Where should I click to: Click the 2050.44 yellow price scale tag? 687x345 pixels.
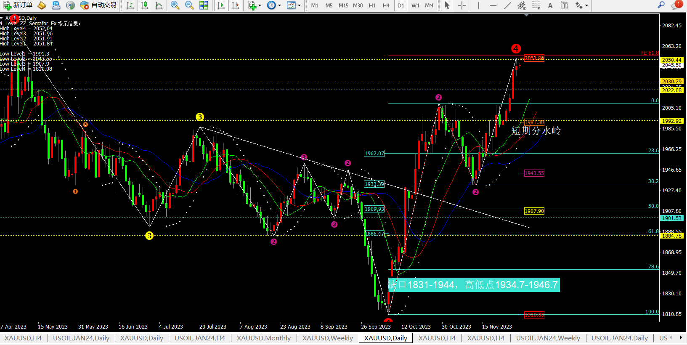[672, 60]
